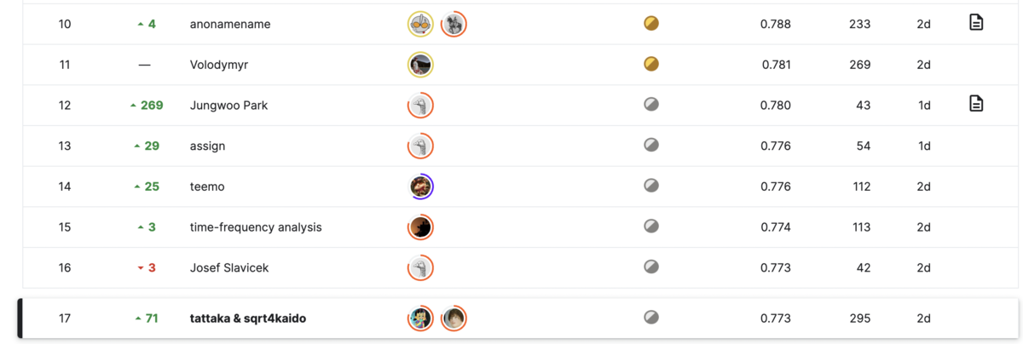This screenshot has width=1023, height=344.
Task: Click the silver medal for tattaka & sqrt4kaido
Action: pyautogui.click(x=650, y=318)
